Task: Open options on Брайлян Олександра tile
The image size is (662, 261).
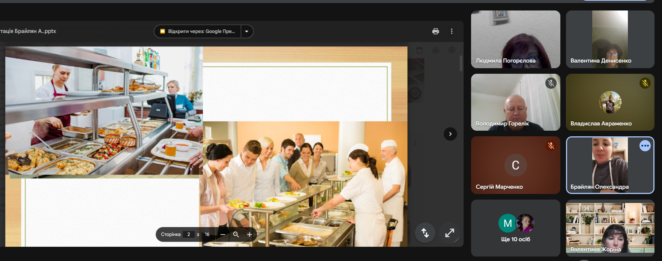Action: [x=645, y=146]
